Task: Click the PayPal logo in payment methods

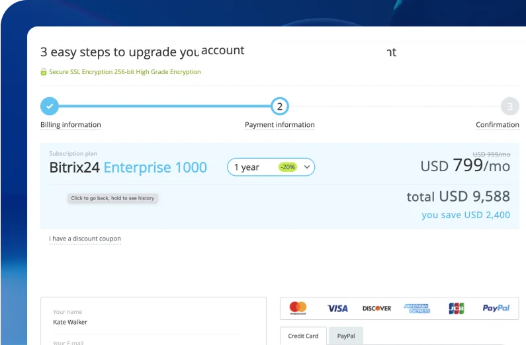Action: (x=496, y=308)
